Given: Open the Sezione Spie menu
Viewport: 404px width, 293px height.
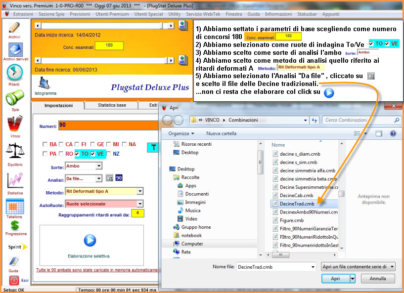Looking at the screenshot, I should pyautogui.click(x=51, y=14).
